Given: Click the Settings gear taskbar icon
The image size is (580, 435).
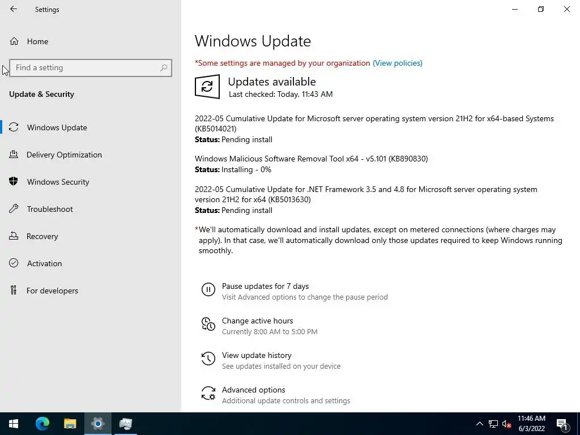Looking at the screenshot, I should (x=97, y=424).
